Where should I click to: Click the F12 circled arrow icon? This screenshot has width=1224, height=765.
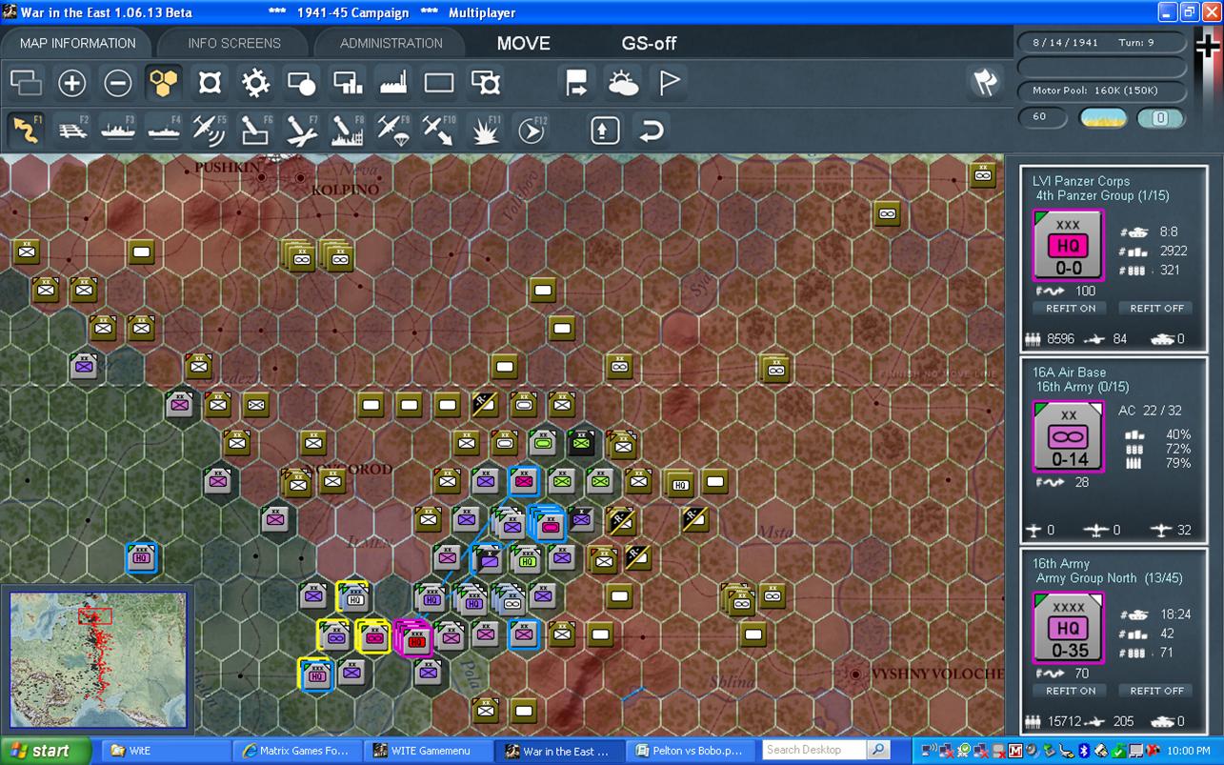[532, 130]
